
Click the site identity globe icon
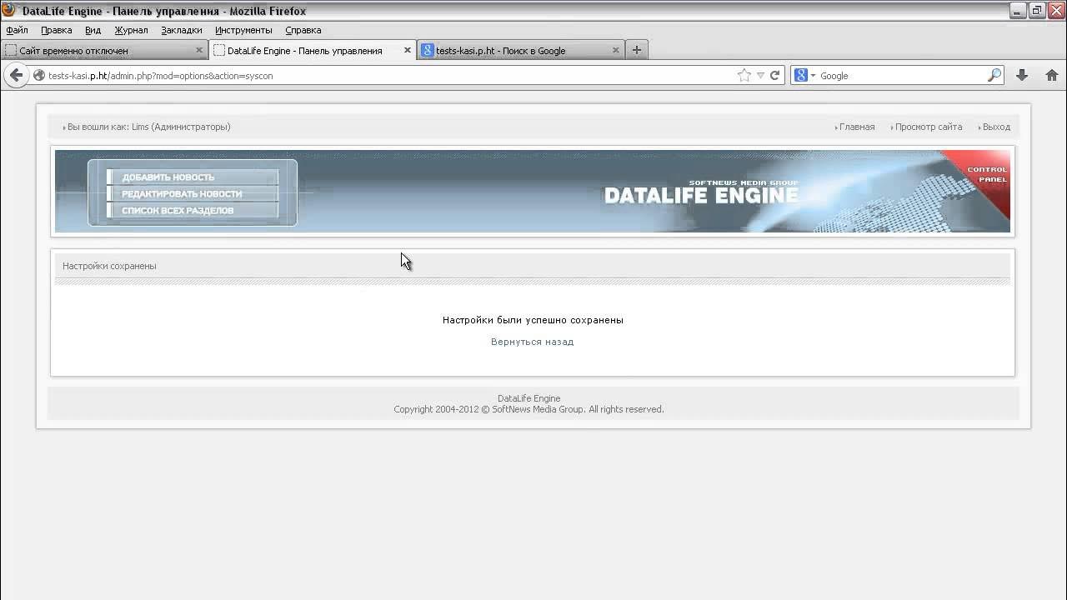(x=38, y=75)
